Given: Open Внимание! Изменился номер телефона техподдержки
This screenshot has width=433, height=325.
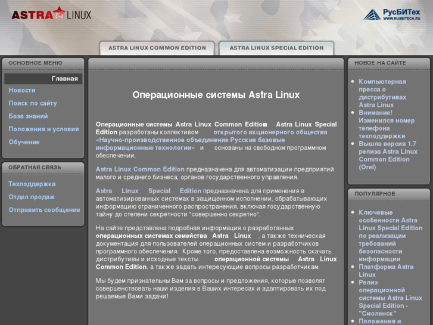Looking at the screenshot, I should pyautogui.click(x=387, y=125).
